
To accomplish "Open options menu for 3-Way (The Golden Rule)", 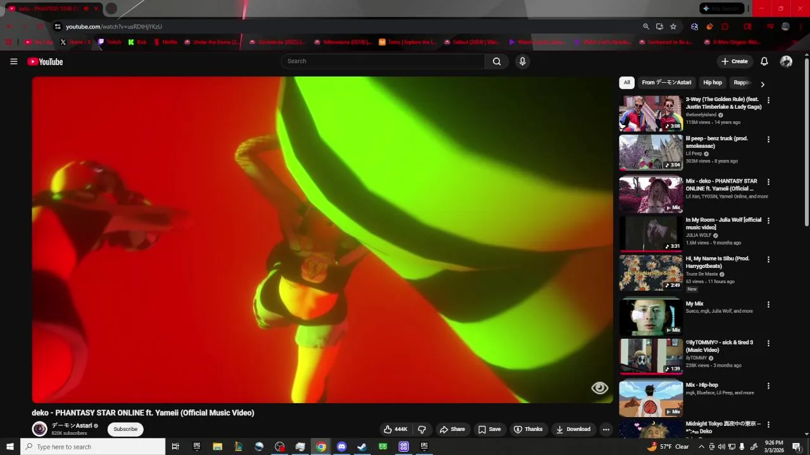I will [x=768, y=100].
